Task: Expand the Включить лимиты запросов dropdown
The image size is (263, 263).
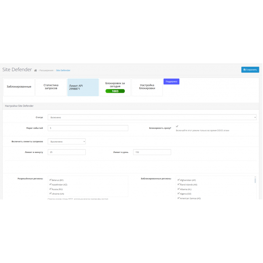Action: pyautogui.click(x=67, y=142)
